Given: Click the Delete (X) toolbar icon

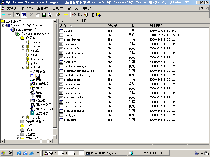Looking at the screenshot, I should tap(31, 15).
